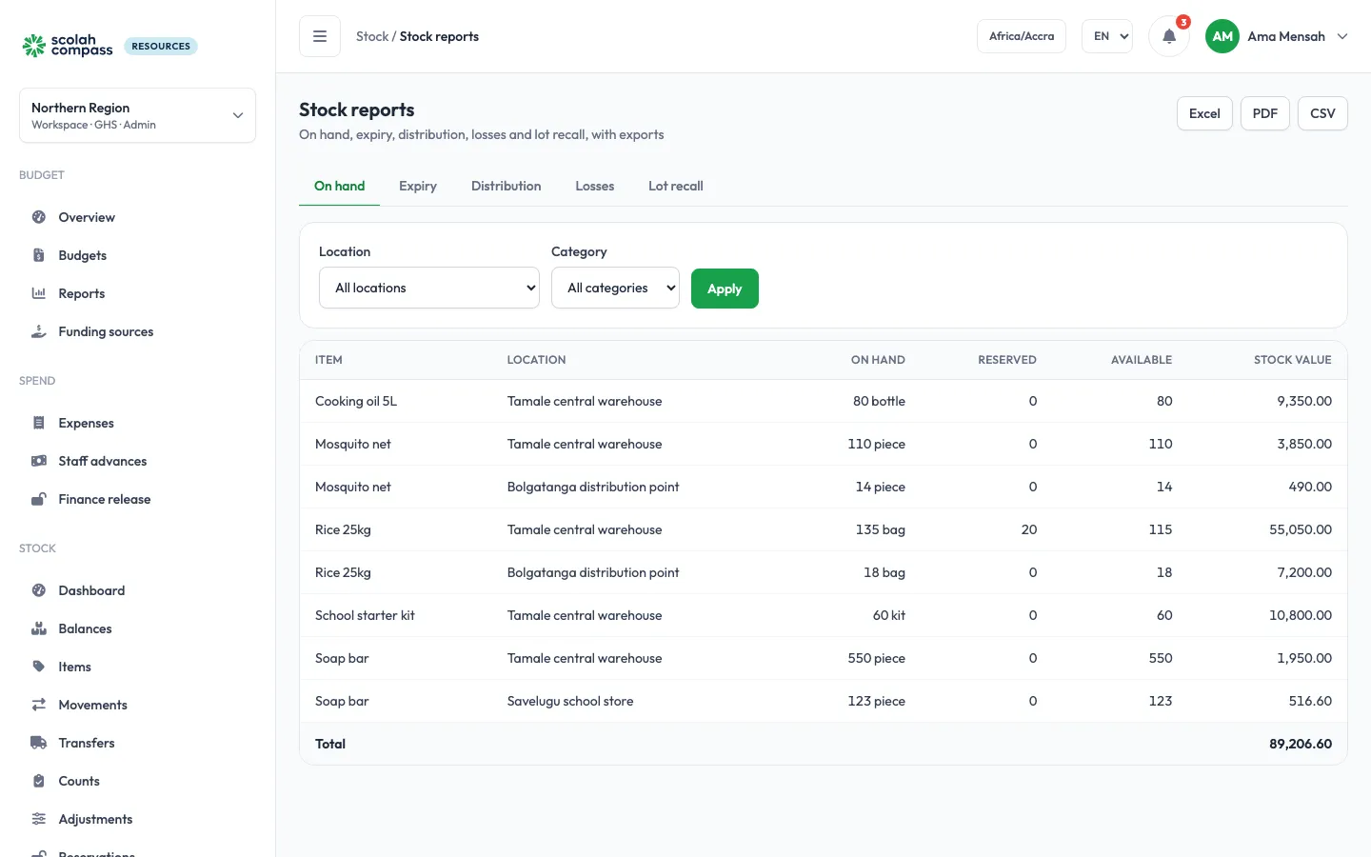This screenshot has height=857, width=1371.
Task: Switch to the Lot recall tab
Action: pos(676,186)
